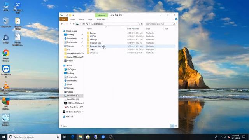Open AVG desktop shortcut
This screenshot has width=249, height=140.
coord(6,104)
